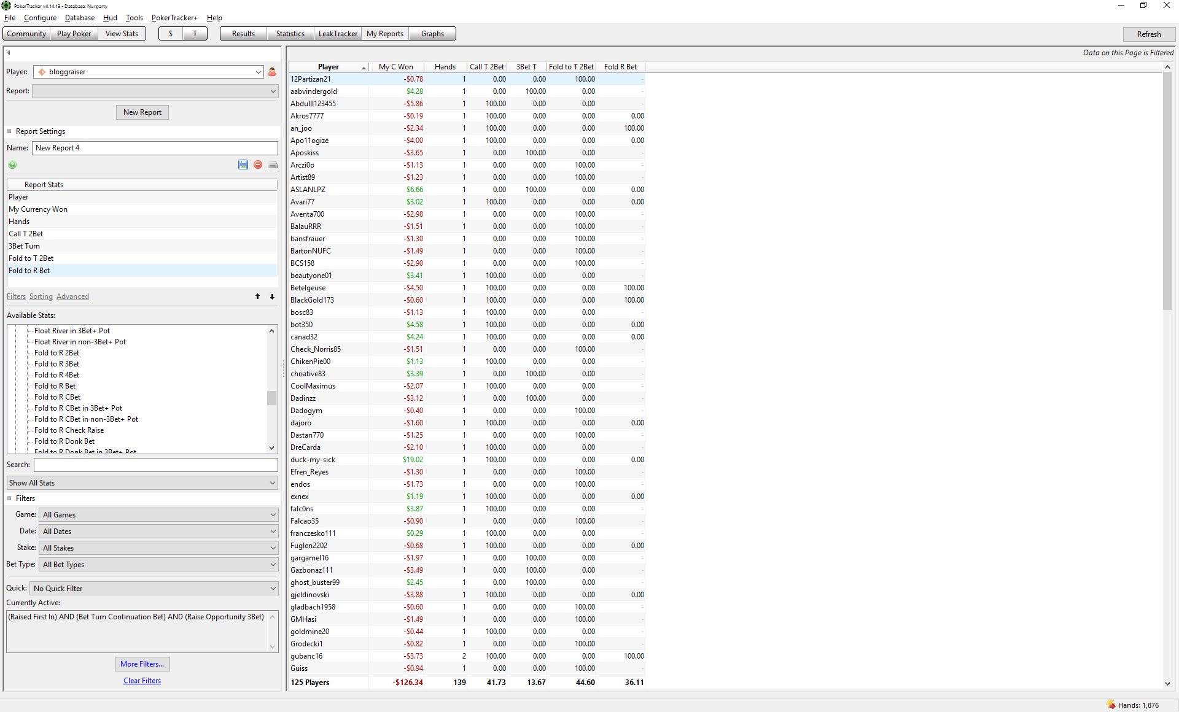Click the player profile icon beside bloggraiser
The image size is (1179, 712).
point(272,72)
